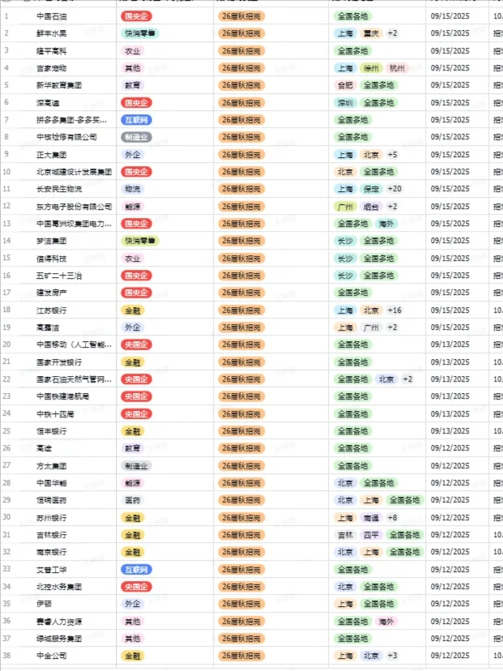Open the 恒瑞医药 row entry
This screenshot has width=503, height=671.
click(x=51, y=500)
